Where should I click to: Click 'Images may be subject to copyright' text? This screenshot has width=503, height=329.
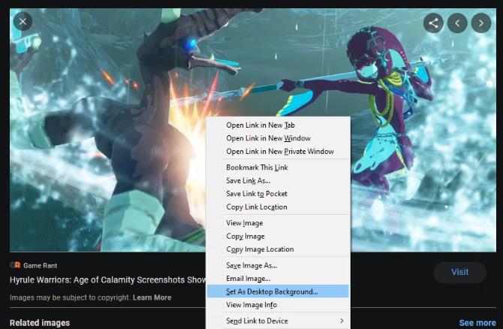tap(70, 297)
